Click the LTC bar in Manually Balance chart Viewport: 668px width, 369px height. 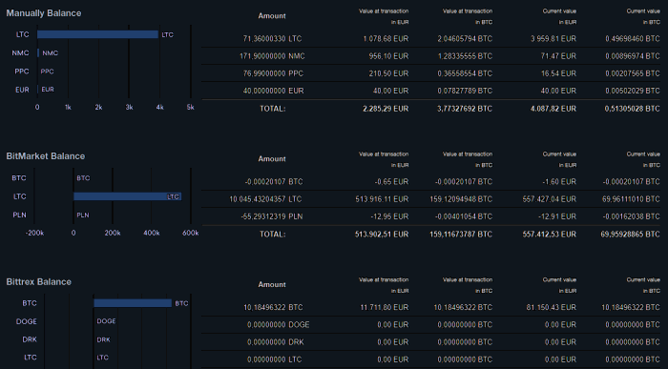pos(97,34)
